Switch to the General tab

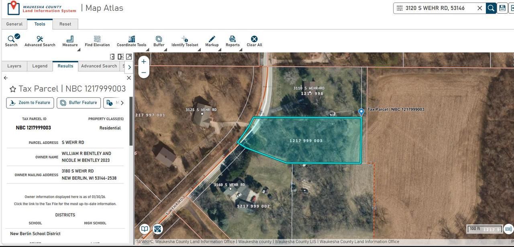click(14, 24)
